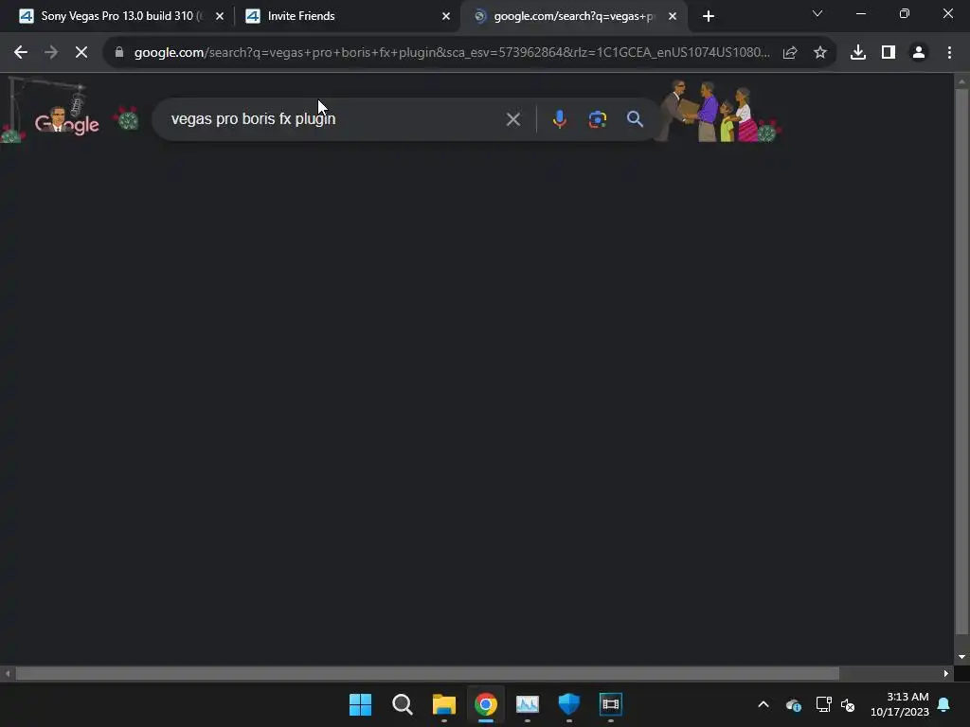
Task: Stop loading the page
Action: [81, 53]
